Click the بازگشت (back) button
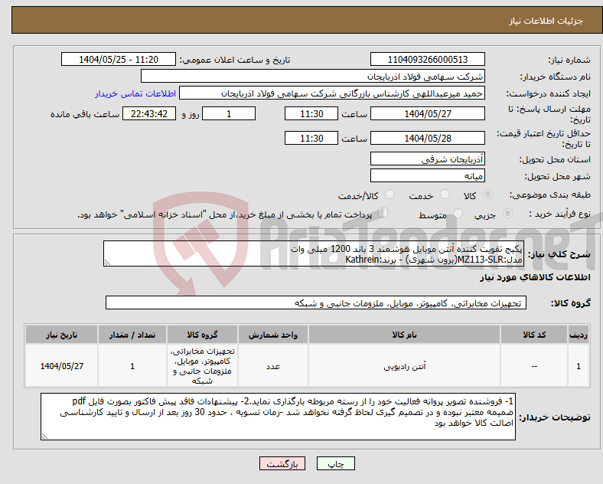Screen dimensions: 603x484 [282, 463]
